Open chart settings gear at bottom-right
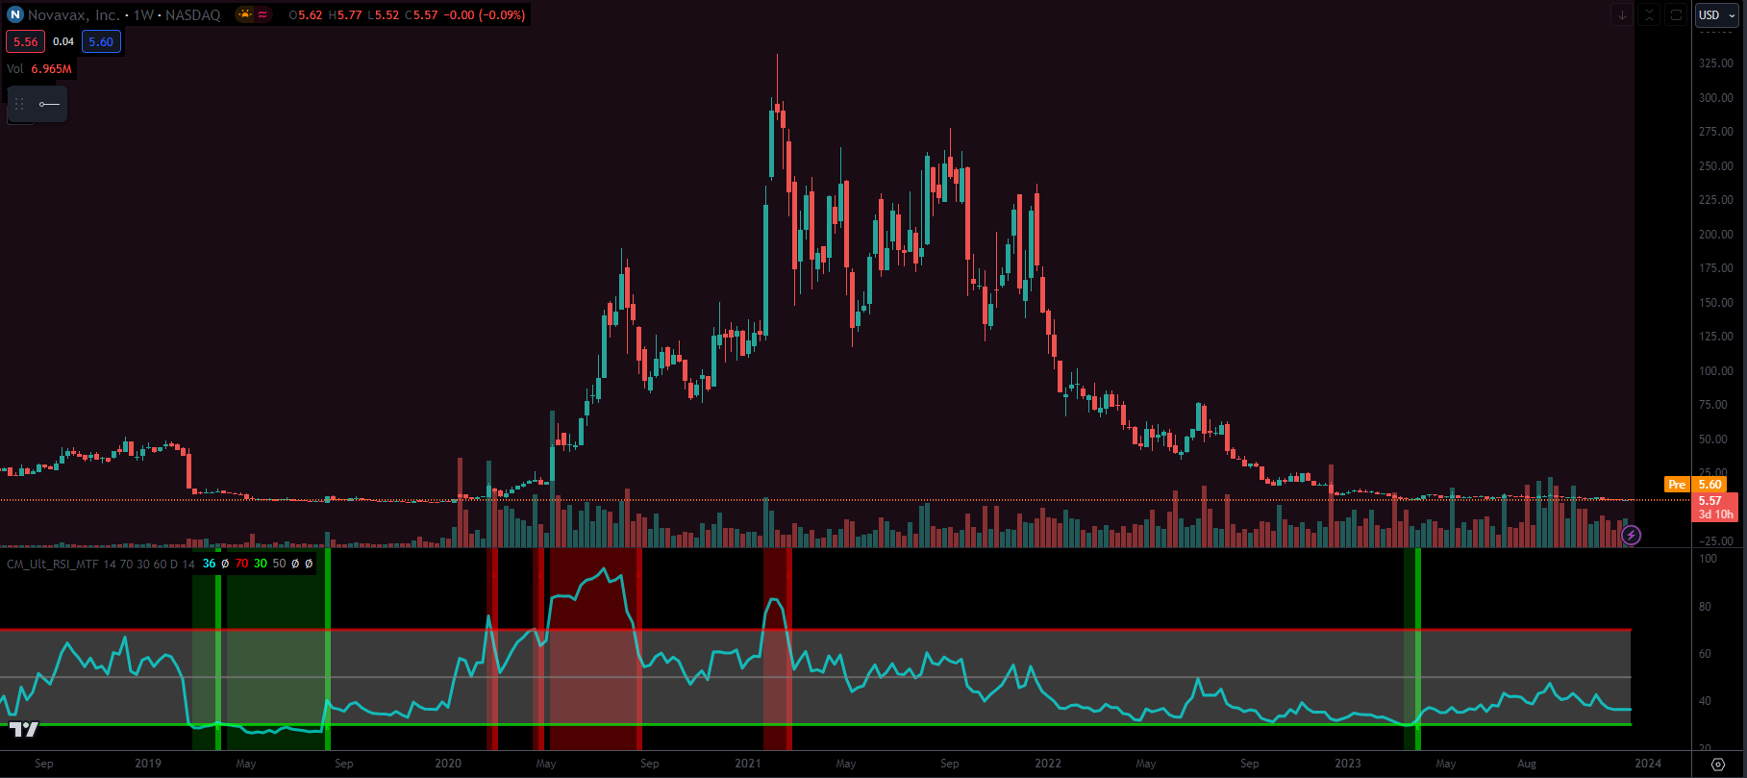1747x778 pixels. pos(1718,764)
